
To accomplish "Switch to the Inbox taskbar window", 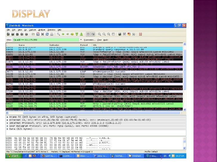I will click(x=83, y=156).
